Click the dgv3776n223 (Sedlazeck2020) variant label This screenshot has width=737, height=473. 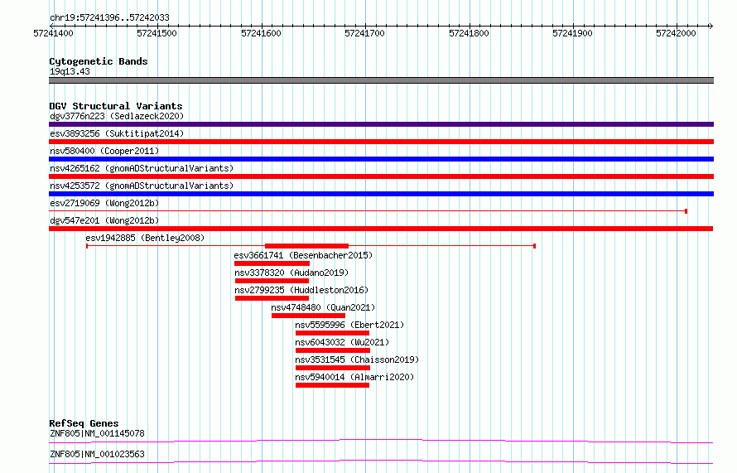click(117, 116)
